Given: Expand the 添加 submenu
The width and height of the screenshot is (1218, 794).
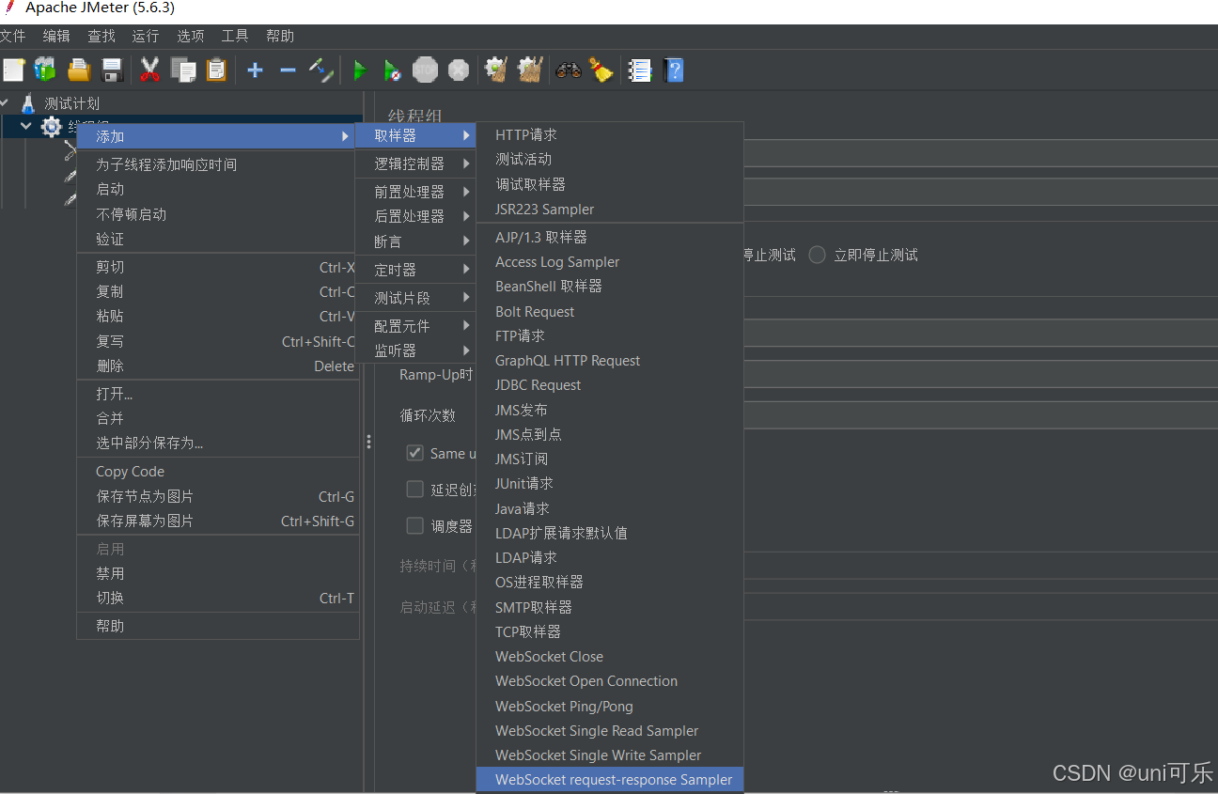Looking at the screenshot, I should [217, 136].
